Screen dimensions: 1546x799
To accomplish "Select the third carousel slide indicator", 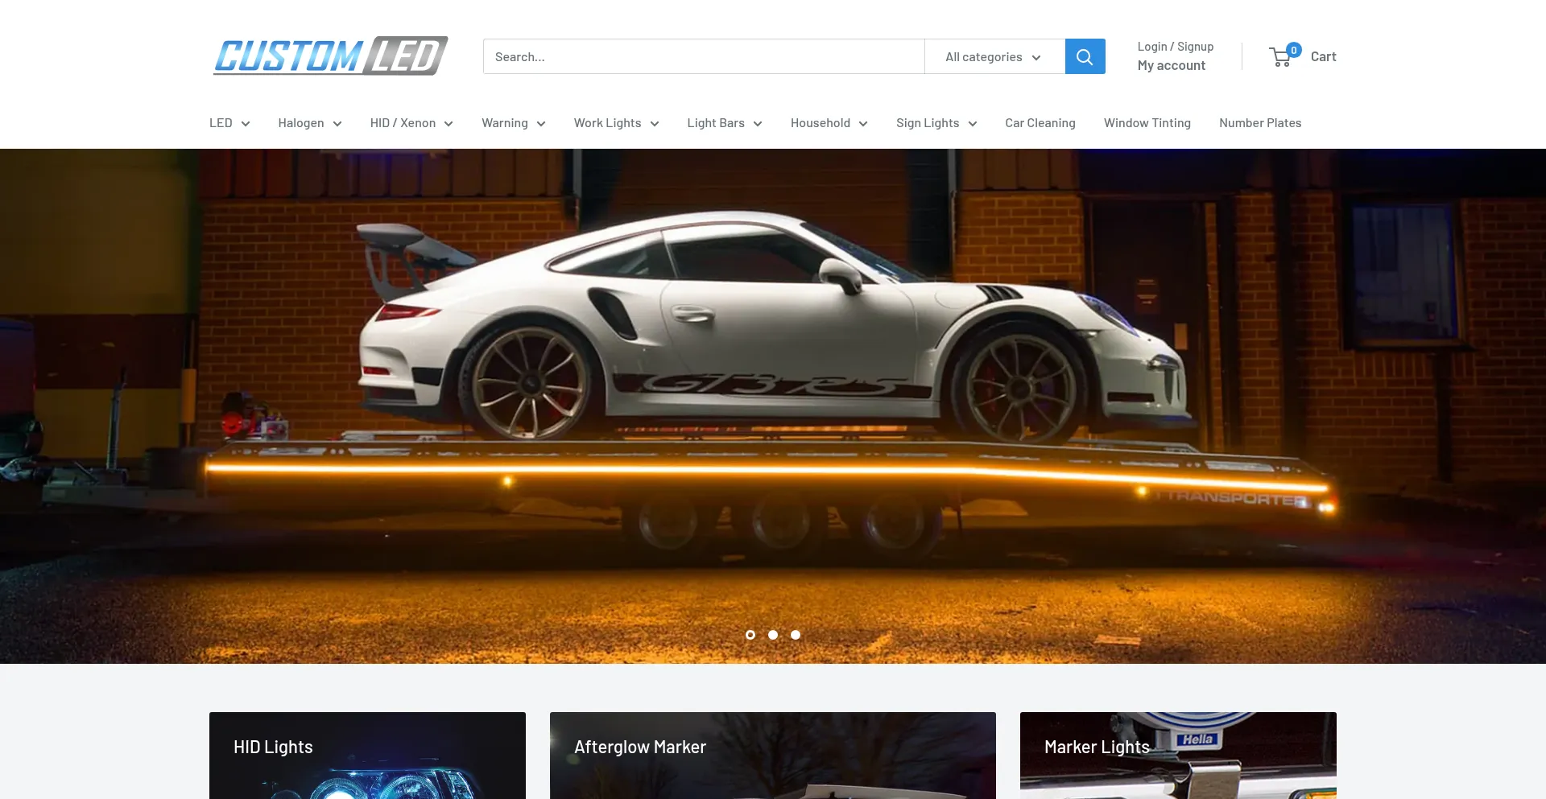I will [x=795, y=635].
